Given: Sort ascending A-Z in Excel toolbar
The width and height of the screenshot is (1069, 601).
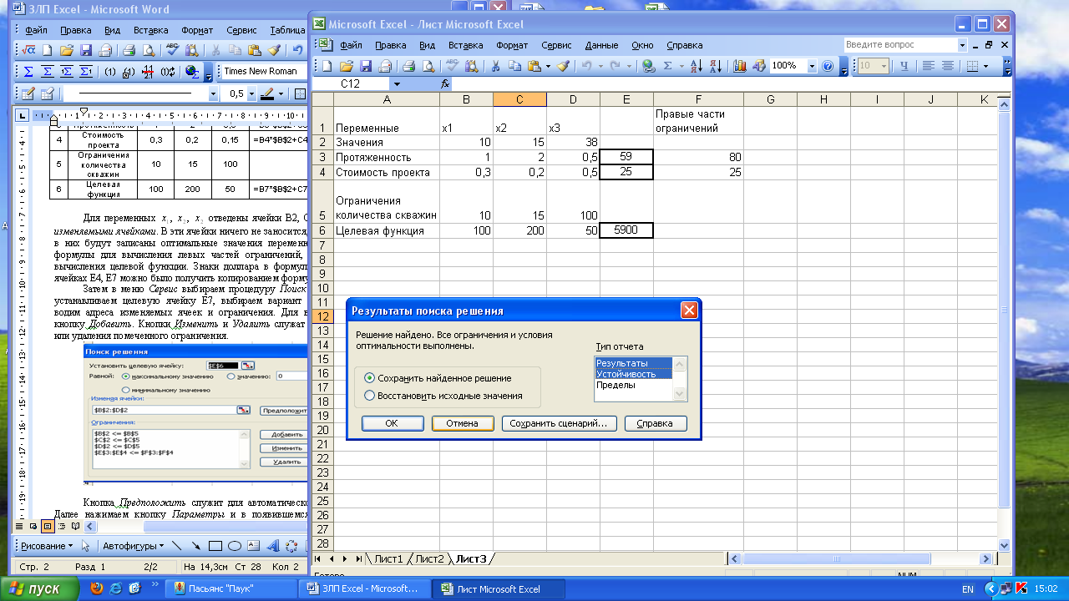Looking at the screenshot, I should point(697,66).
